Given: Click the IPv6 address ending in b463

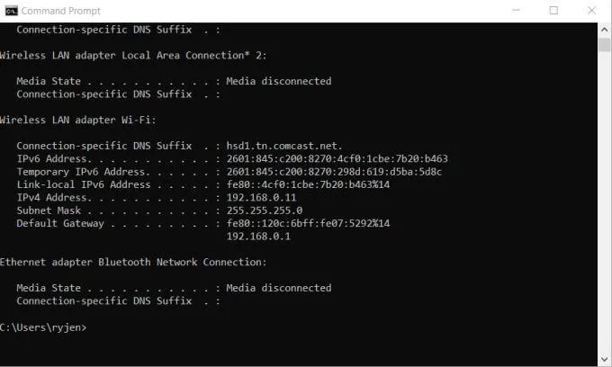Looking at the screenshot, I should [x=337, y=159].
